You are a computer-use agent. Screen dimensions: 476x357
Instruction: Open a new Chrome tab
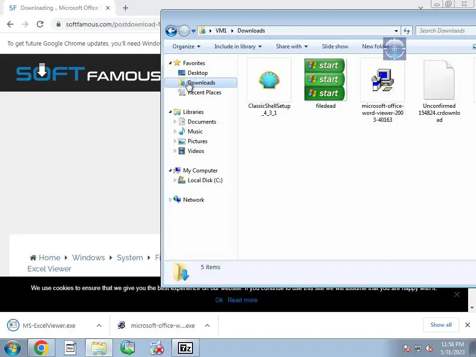coord(126,8)
